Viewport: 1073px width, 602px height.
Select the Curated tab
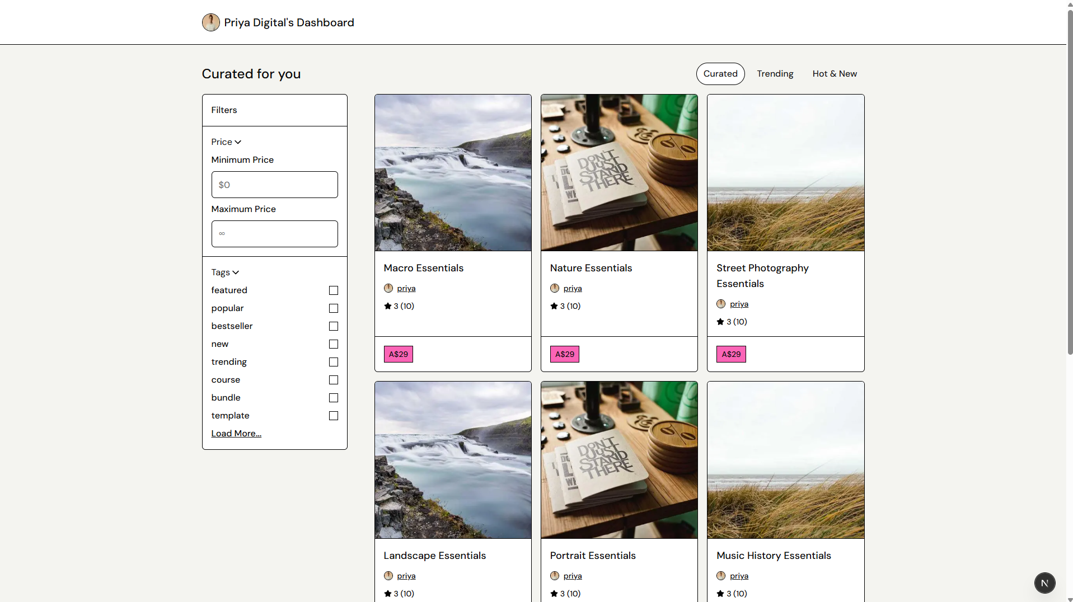click(x=720, y=74)
